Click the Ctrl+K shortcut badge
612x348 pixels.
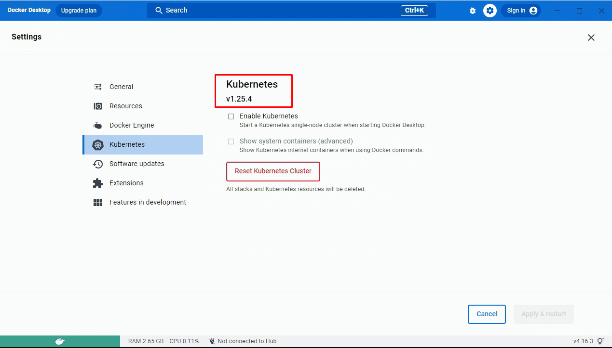[x=414, y=11]
